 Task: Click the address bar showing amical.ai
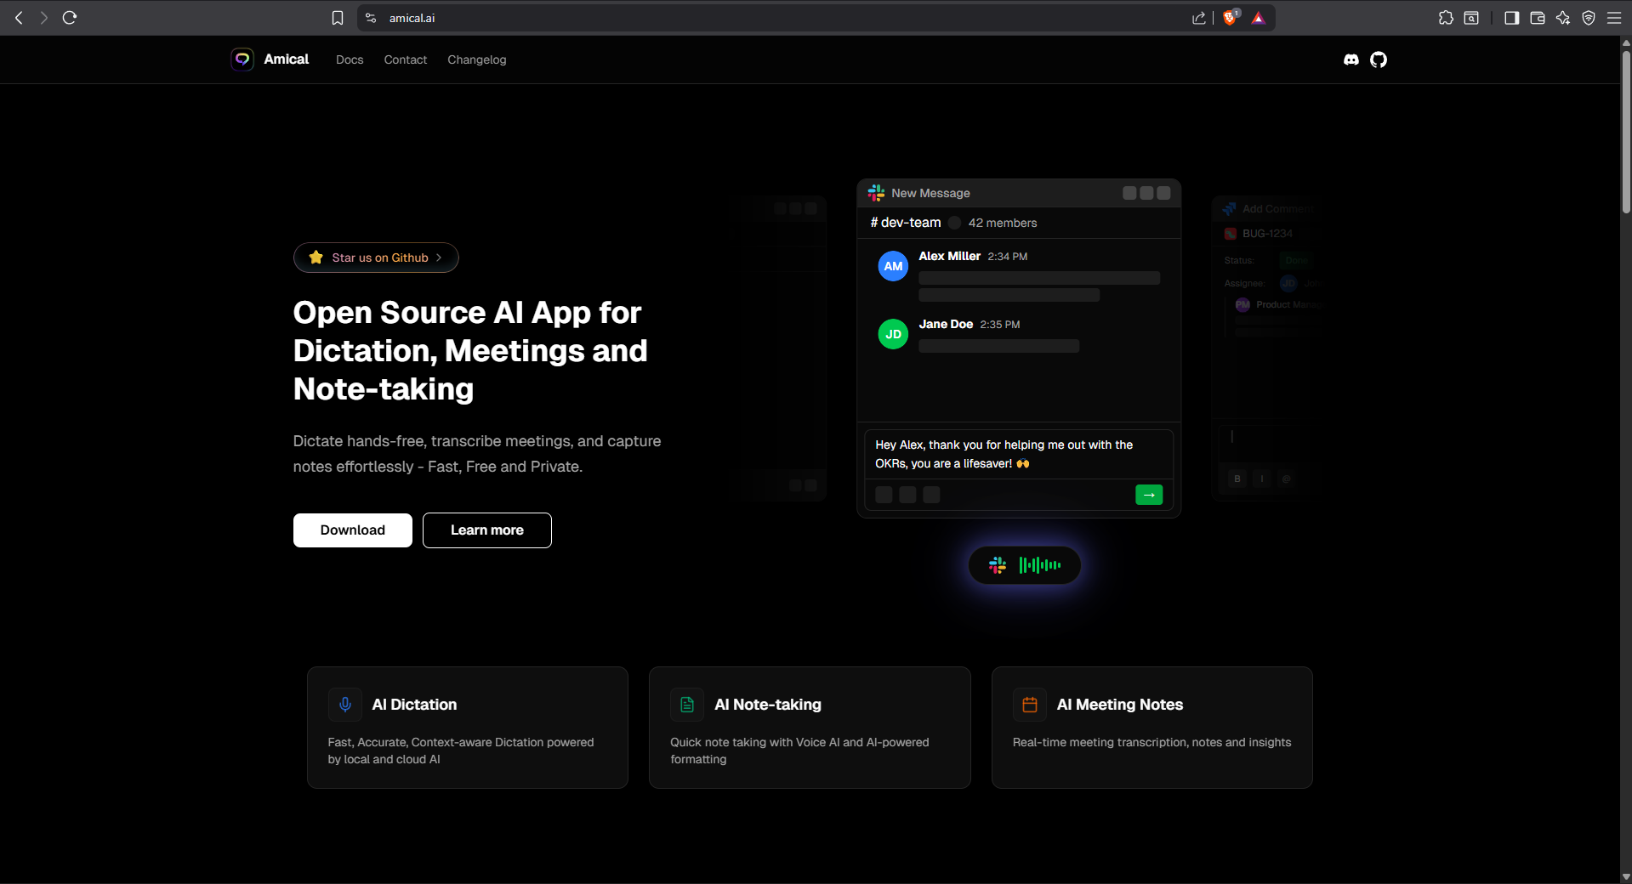tap(411, 17)
